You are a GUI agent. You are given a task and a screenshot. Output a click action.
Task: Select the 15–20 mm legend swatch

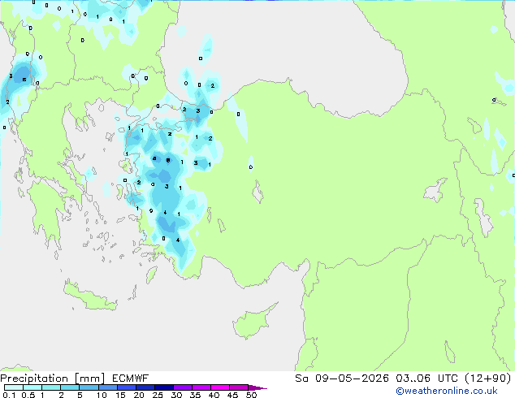tap(127, 387)
